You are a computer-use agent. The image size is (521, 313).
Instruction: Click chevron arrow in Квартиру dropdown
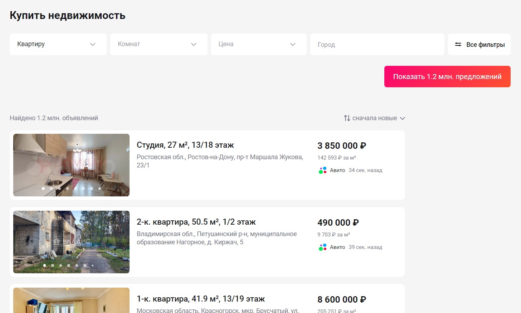point(93,44)
